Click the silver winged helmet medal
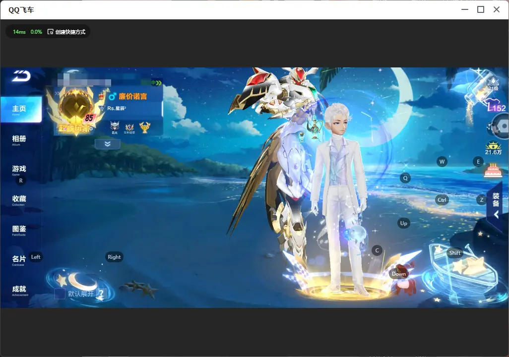Image resolution: width=509 pixels, height=357 pixels. (x=114, y=127)
